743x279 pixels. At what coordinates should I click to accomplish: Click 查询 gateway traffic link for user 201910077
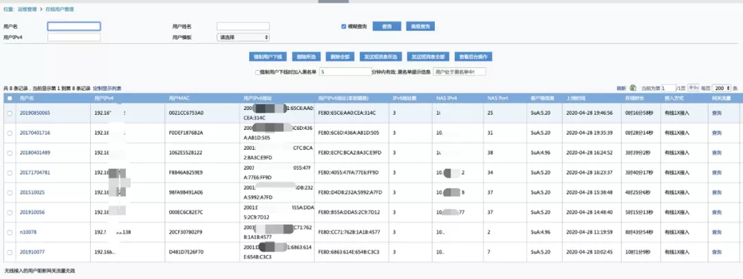pos(716,252)
